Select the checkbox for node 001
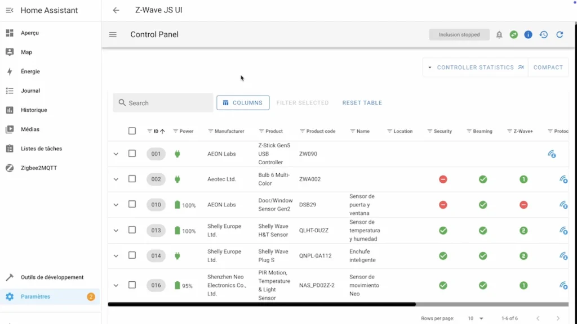The image size is (577, 324). [132, 154]
